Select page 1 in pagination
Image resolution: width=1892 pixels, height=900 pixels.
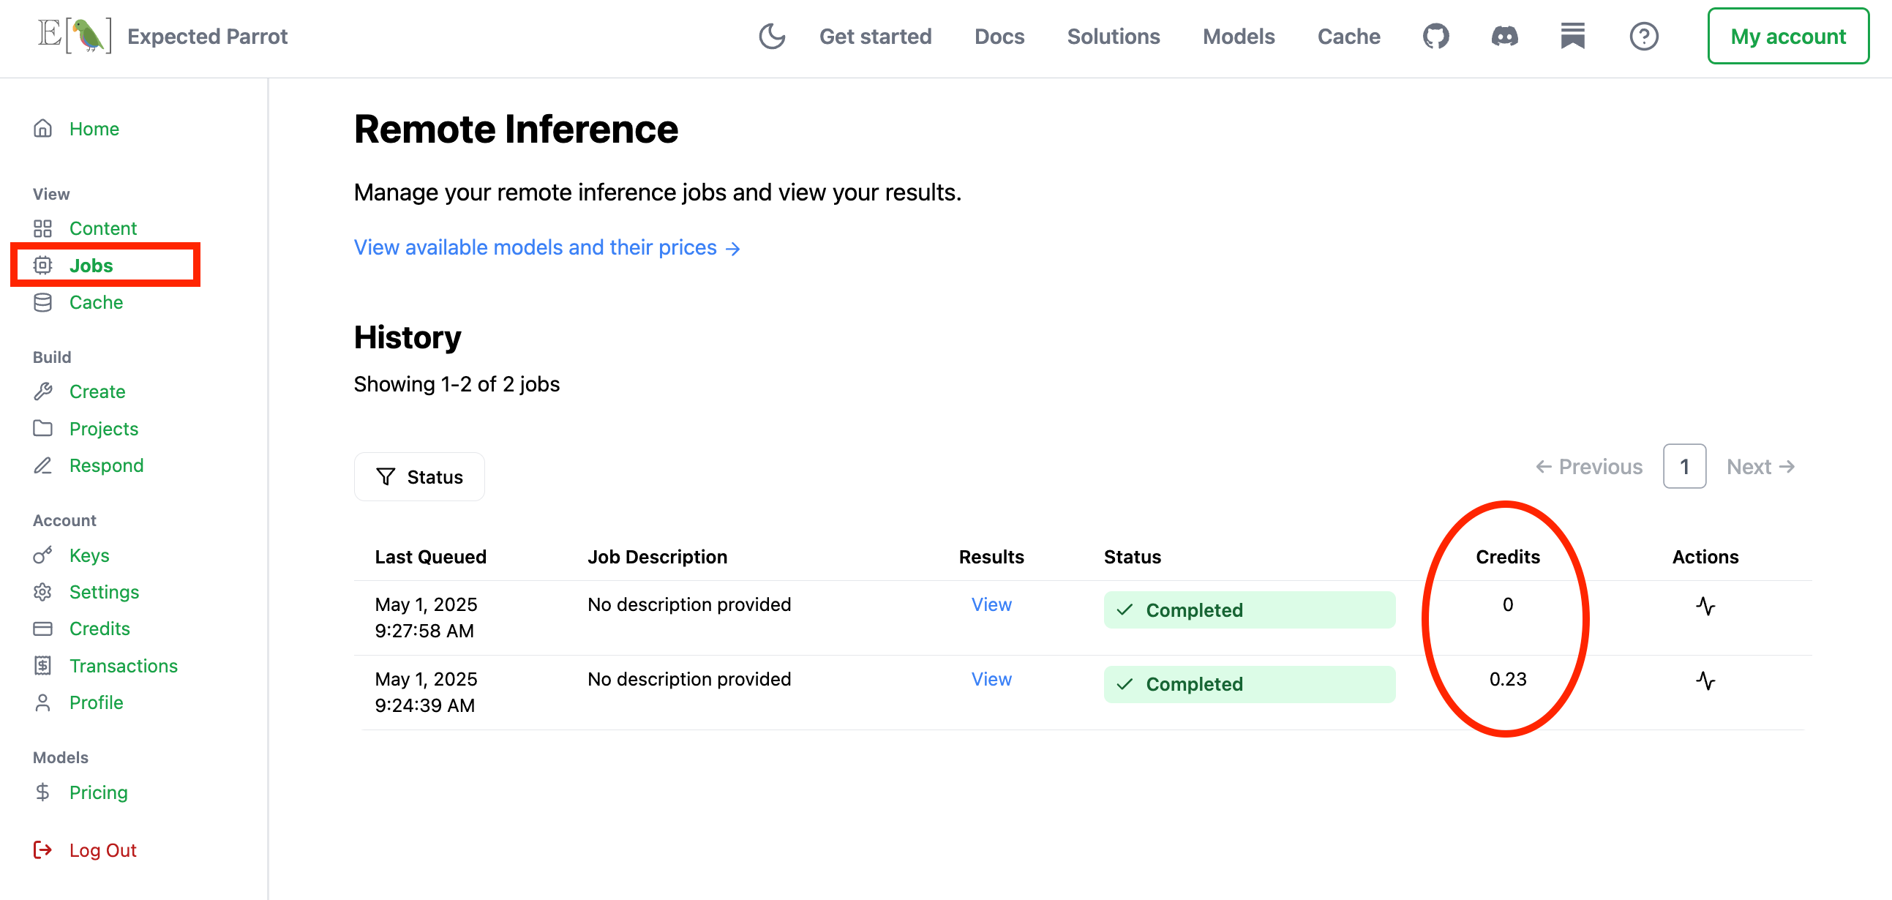[1684, 467]
